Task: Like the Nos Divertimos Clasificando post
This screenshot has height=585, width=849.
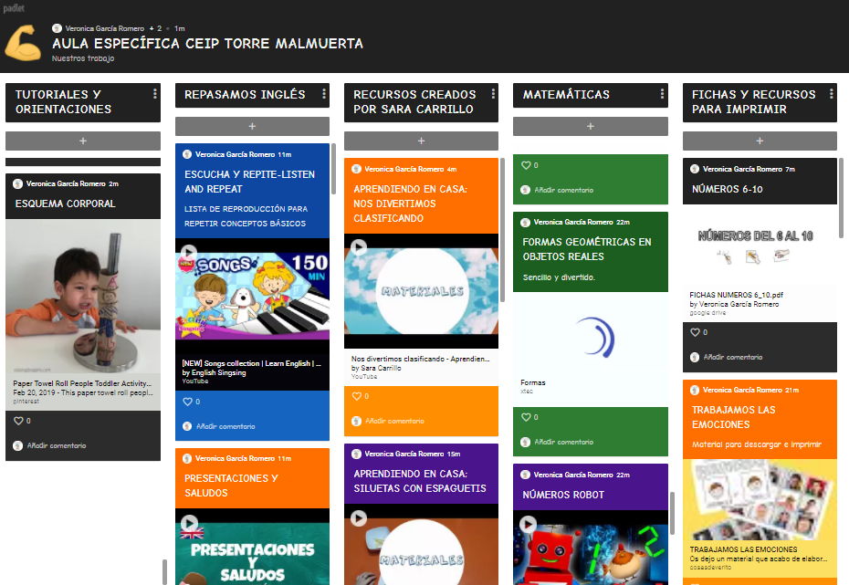Action: pyautogui.click(x=356, y=396)
